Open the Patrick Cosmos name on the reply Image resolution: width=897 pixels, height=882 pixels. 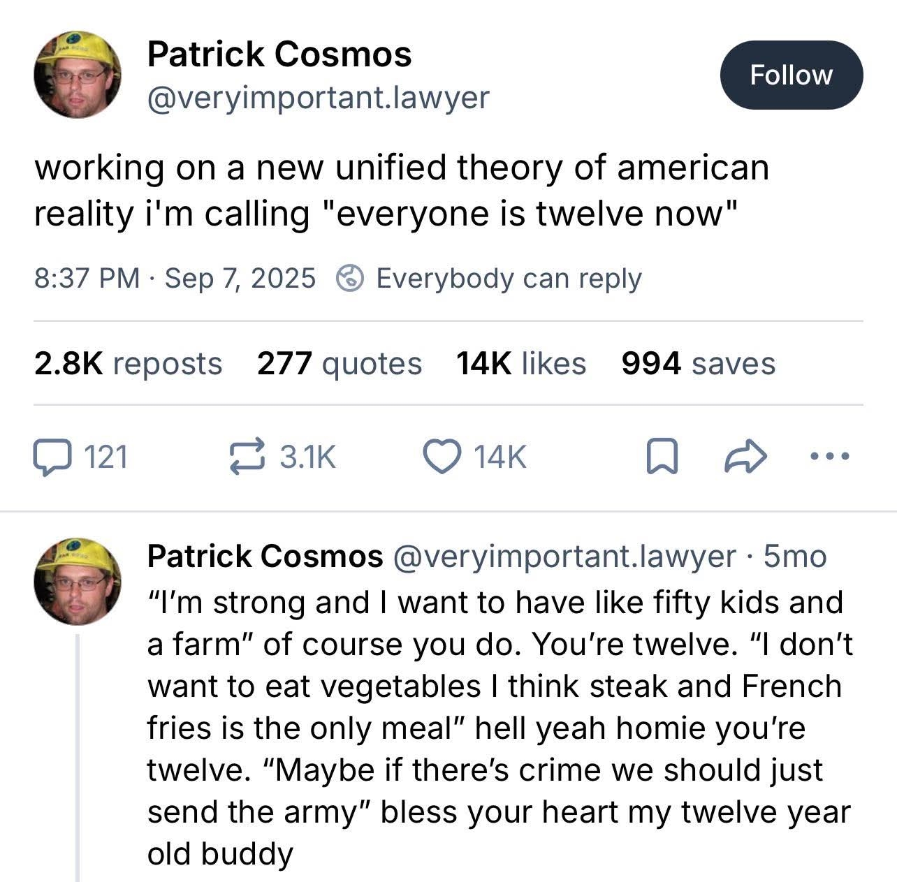[265, 557]
